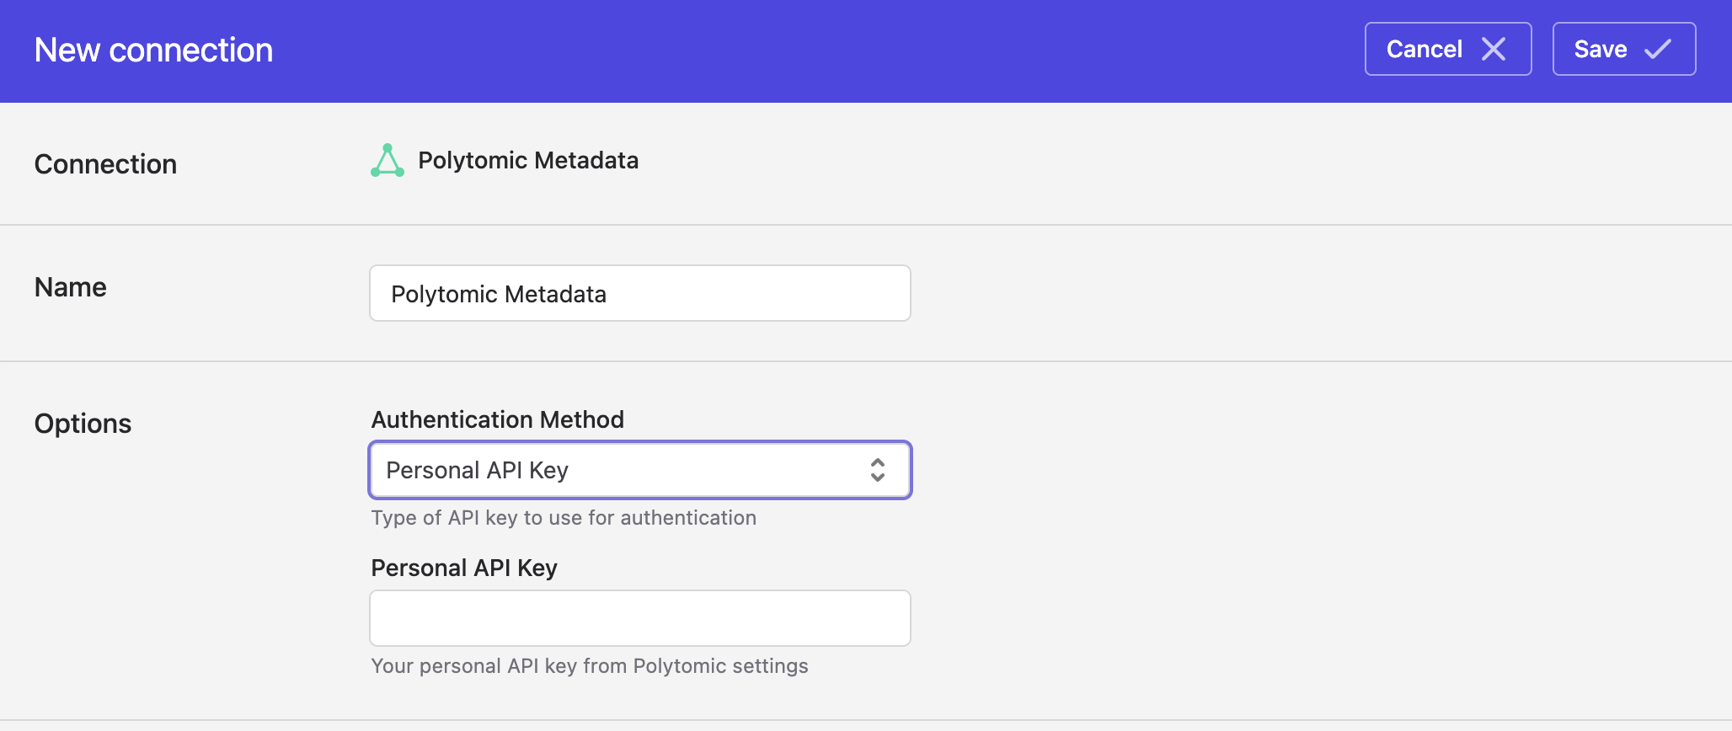Click the Polytomic settings help text
1732x731 pixels.
(x=590, y=666)
